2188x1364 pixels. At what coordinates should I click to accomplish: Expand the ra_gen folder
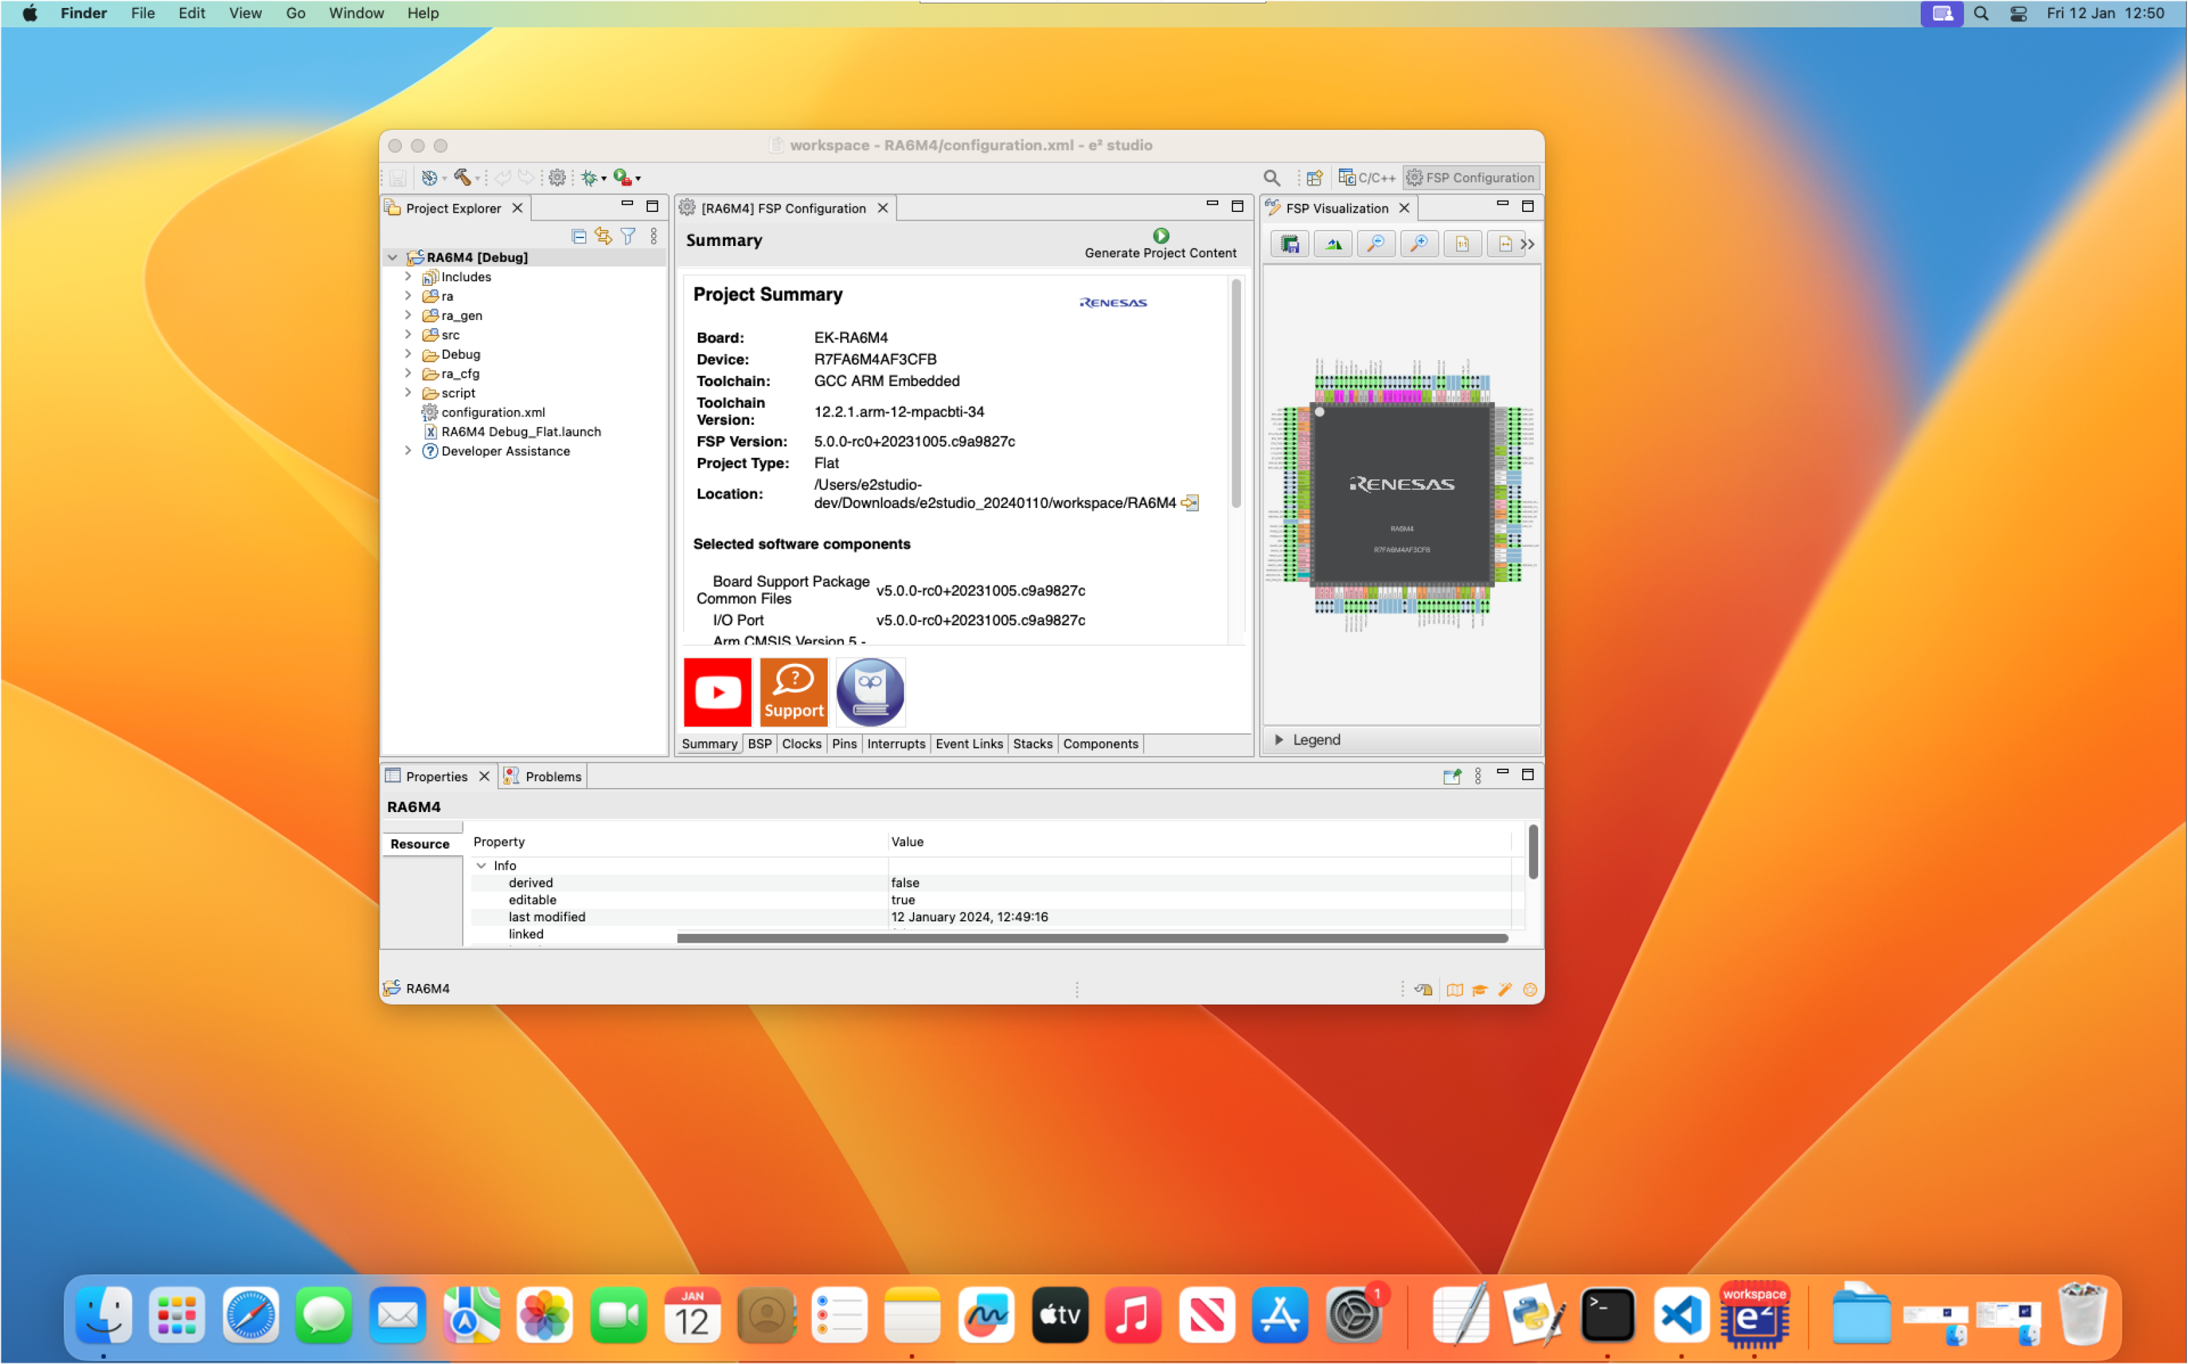click(x=408, y=315)
